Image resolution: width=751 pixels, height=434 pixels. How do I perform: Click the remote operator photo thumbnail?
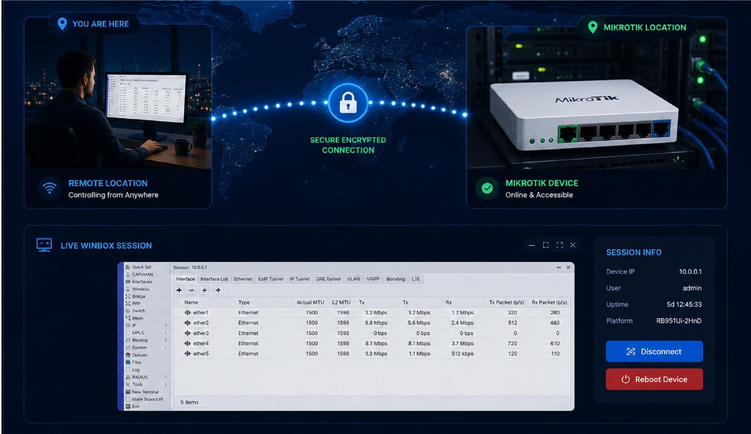coord(118,96)
